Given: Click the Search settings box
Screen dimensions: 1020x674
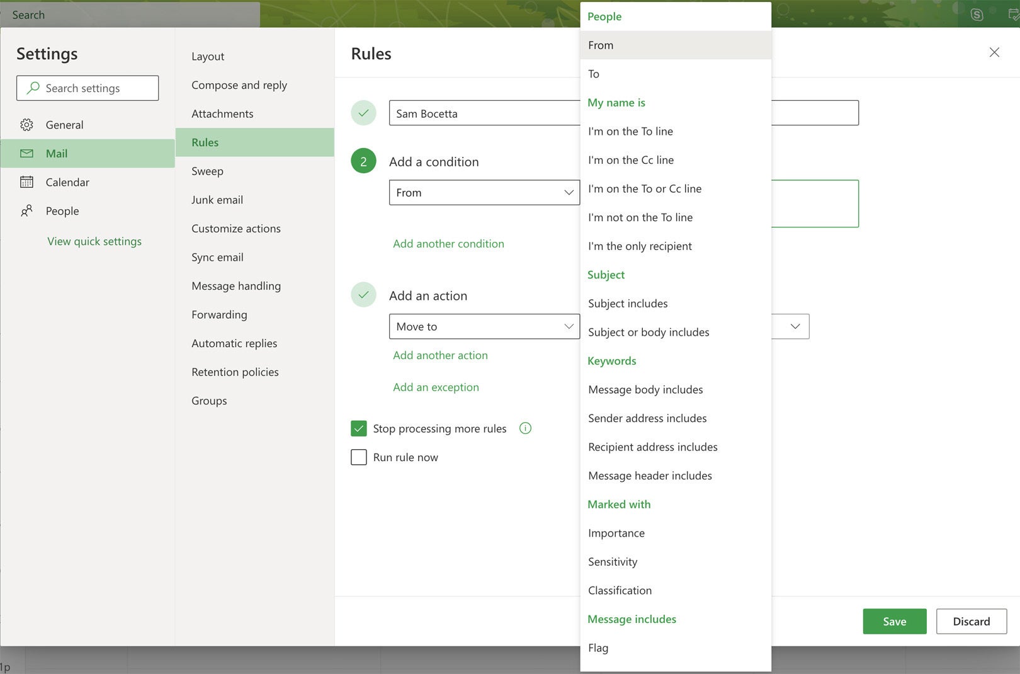Looking at the screenshot, I should [88, 88].
